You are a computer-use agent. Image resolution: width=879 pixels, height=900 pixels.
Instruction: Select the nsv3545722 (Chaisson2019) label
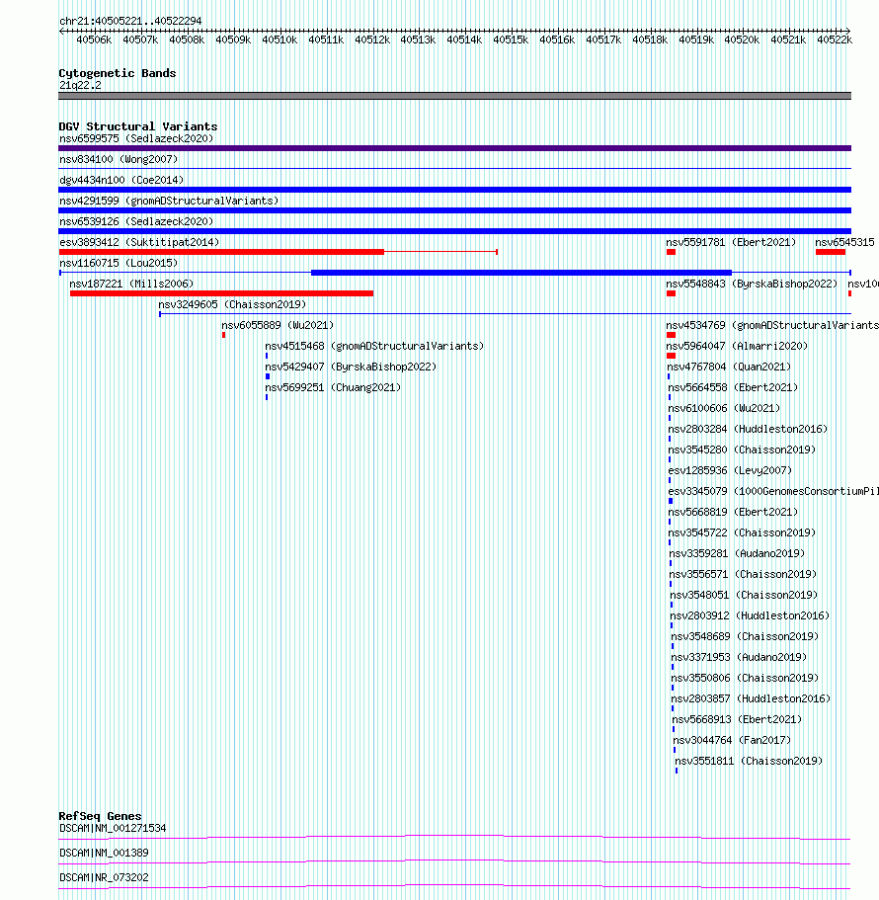click(743, 532)
